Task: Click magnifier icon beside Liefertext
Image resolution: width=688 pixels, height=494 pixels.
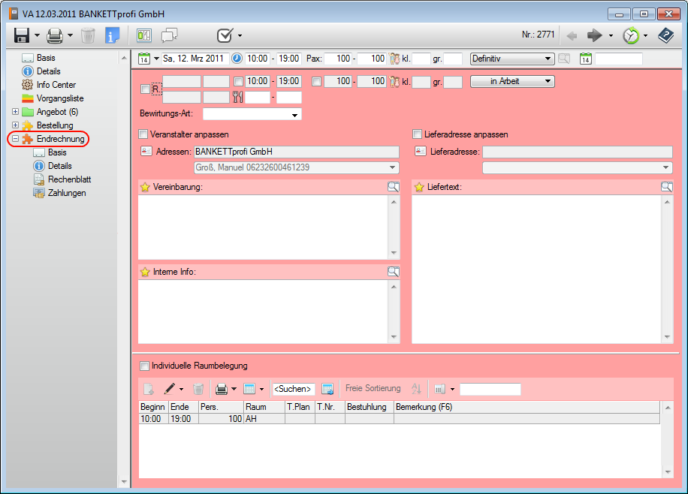Action: coord(666,187)
